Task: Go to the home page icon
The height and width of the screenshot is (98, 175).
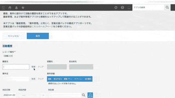Action: (10, 8)
